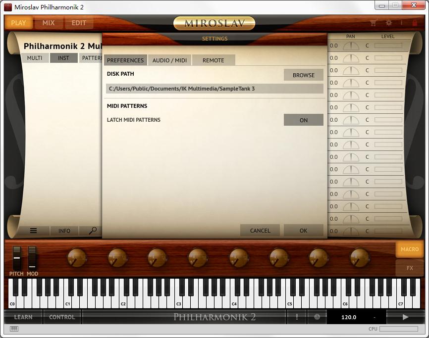Switch to the AUDIO / MIDI tab

169,60
